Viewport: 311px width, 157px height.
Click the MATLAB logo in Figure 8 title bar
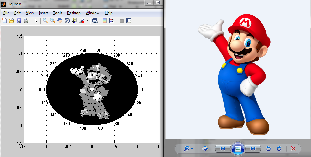(3, 4)
